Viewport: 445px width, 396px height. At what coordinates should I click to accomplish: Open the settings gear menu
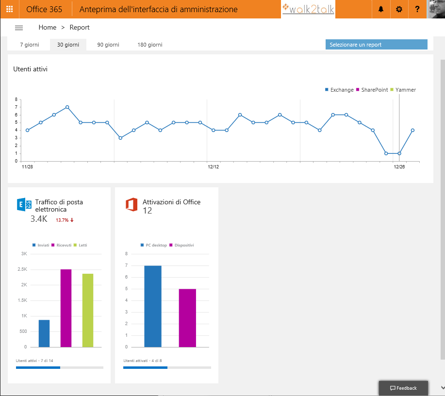point(399,9)
